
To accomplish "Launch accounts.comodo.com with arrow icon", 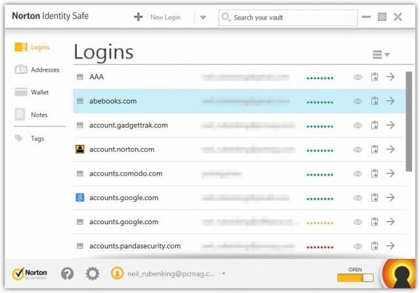I will [390, 174].
